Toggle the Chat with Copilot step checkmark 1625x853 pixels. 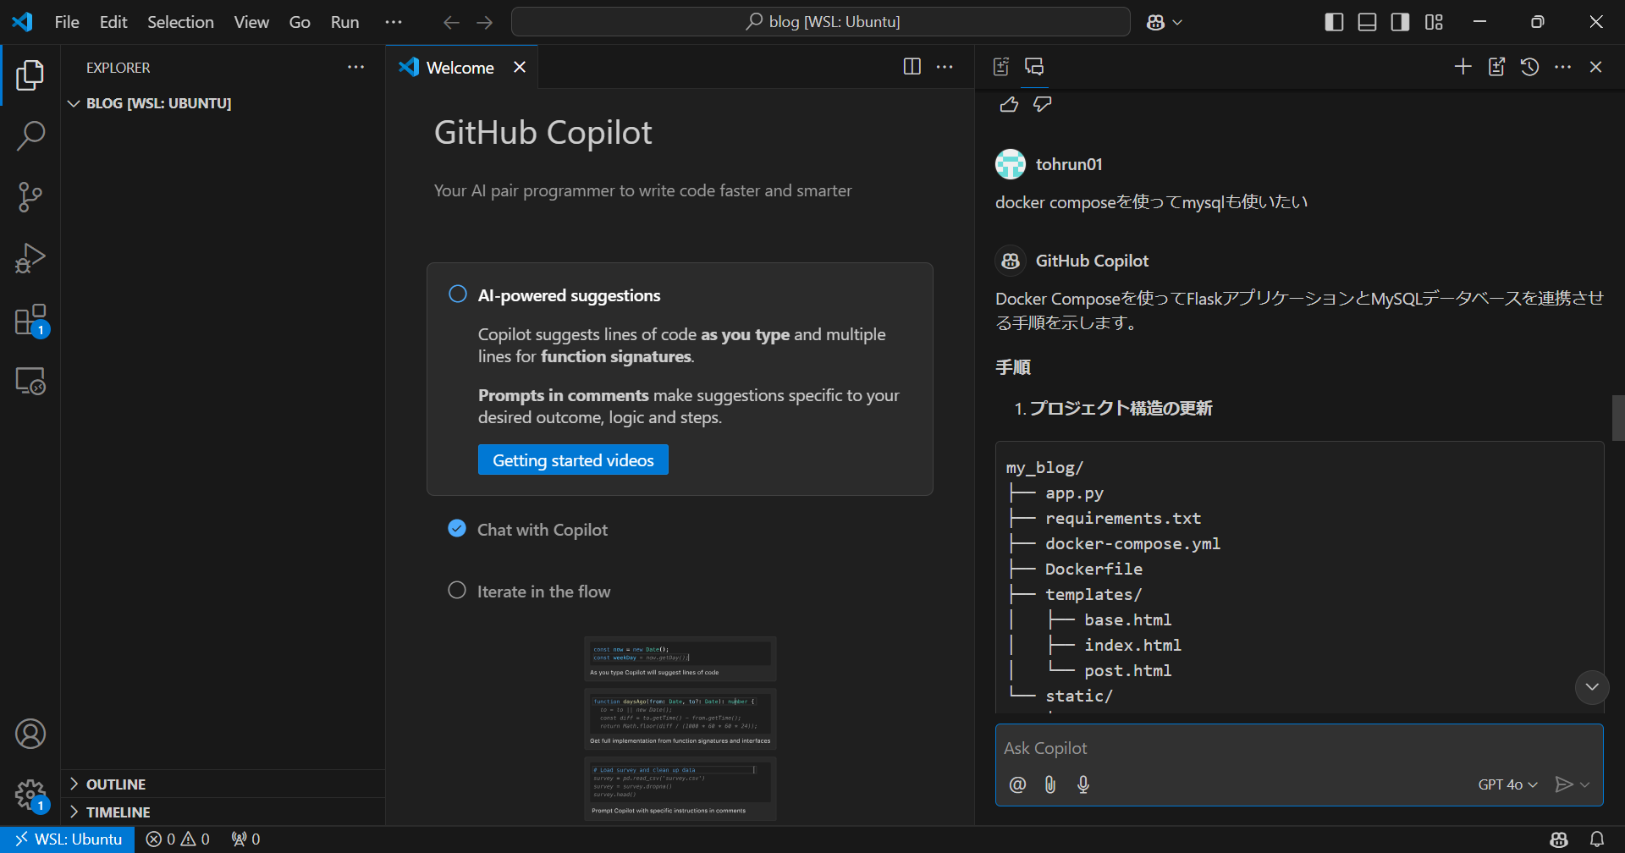click(457, 528)
